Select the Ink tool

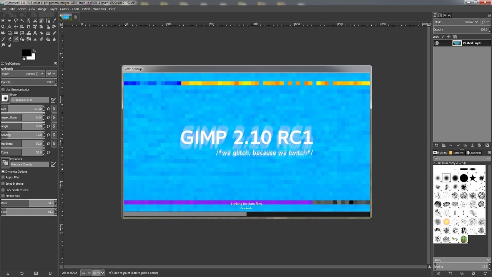[22, 39]
